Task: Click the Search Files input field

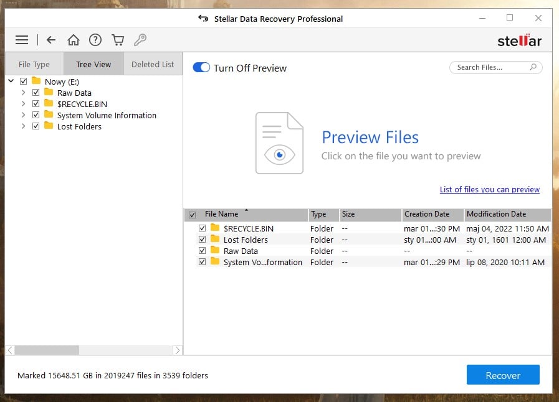Action: 495,67
